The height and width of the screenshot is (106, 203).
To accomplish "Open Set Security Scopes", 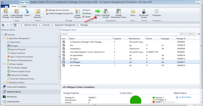I will pyautogui.click(x=144, y=14).
